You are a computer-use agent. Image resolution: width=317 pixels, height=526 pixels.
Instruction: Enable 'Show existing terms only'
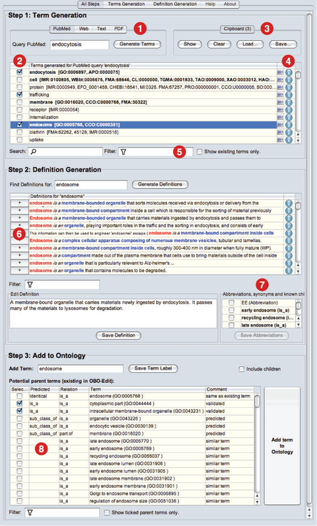pyautogui.click(x=199, y=152)
